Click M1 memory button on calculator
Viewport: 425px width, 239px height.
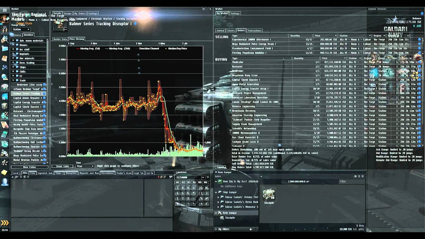click(178, 182)
